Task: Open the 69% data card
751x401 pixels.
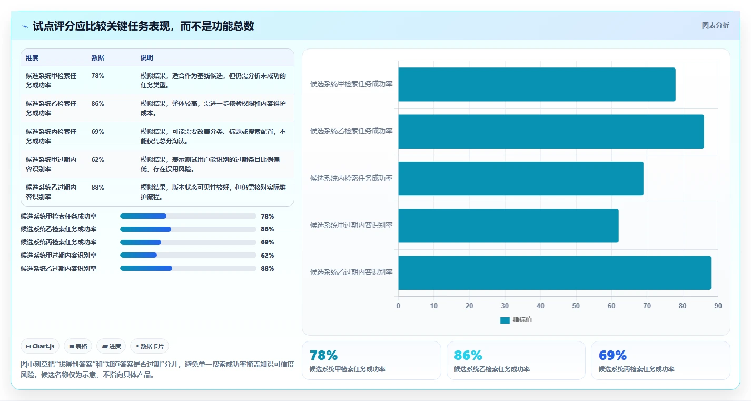Action: point(660,360)
